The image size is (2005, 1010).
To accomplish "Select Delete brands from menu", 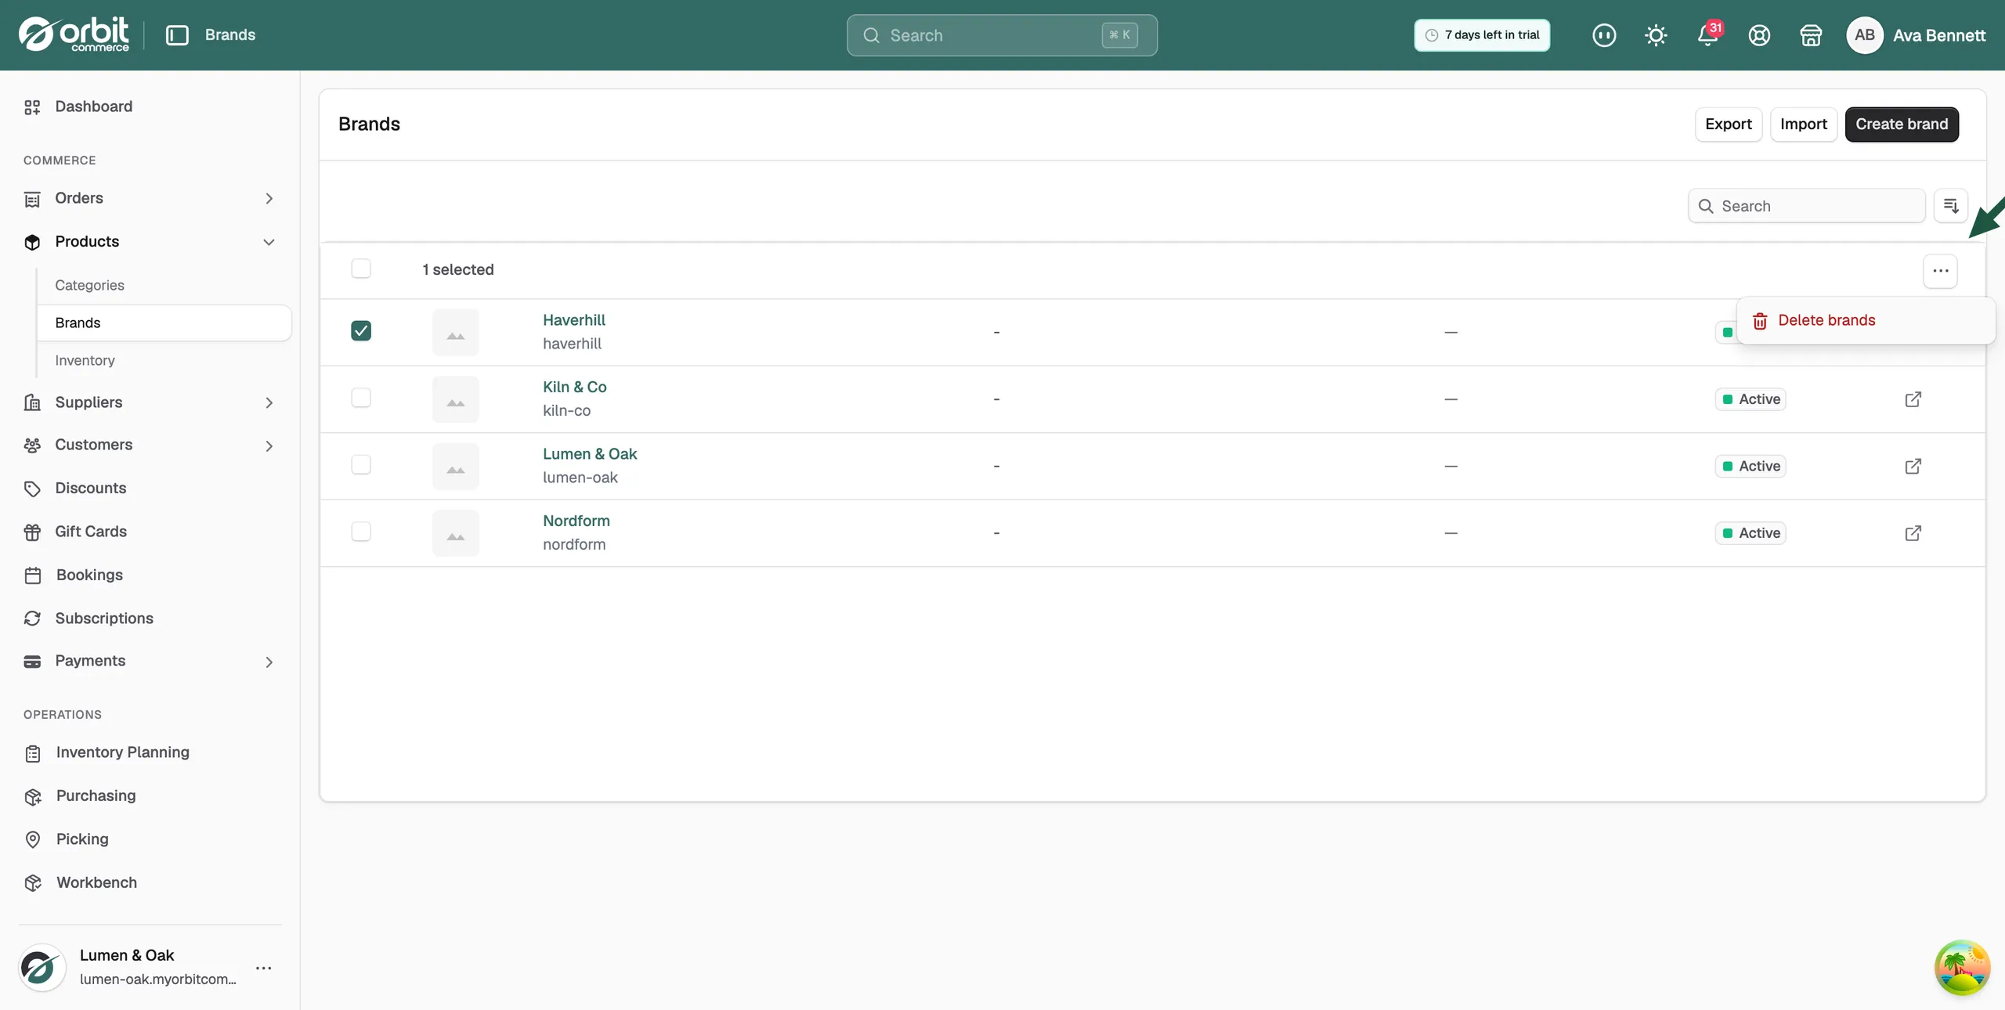I will (1866, 320).
